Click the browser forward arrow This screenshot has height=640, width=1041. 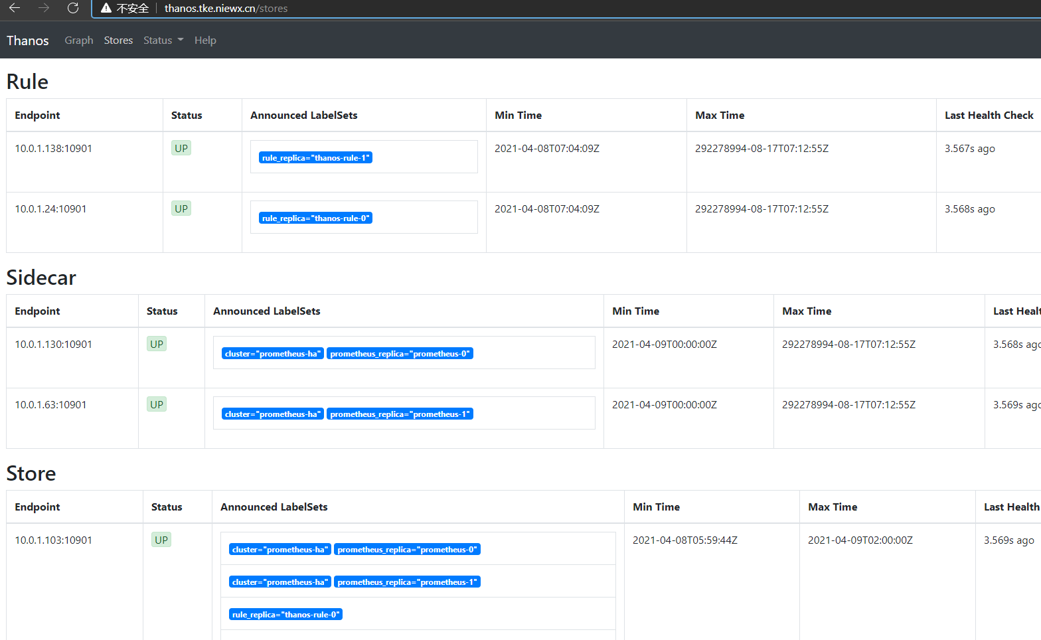tap(44, 8)
